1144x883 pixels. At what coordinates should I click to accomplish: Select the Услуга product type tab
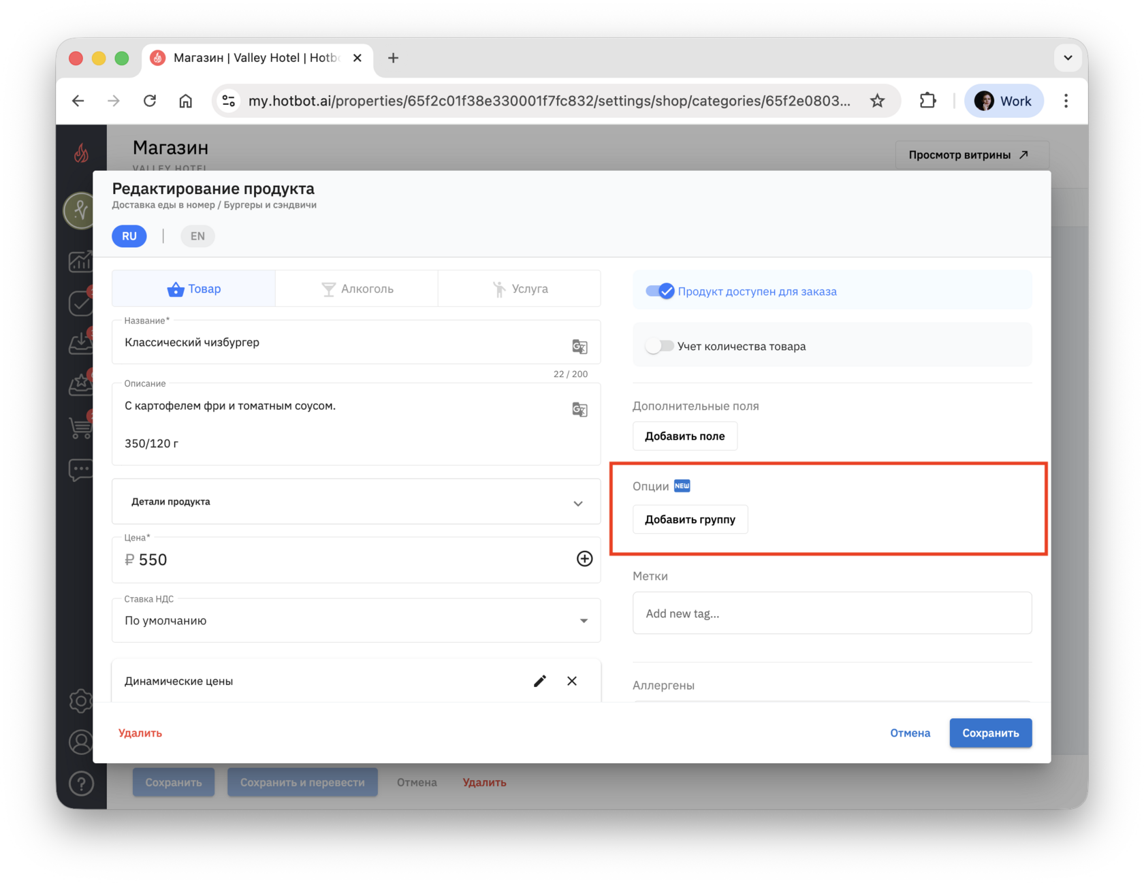coord(520,289)
